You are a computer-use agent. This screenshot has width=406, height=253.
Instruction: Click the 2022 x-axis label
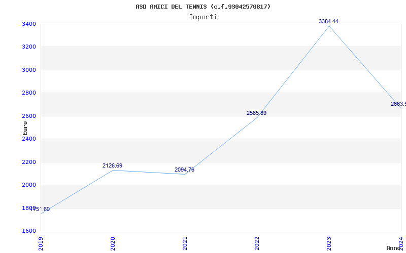(257, 243)
